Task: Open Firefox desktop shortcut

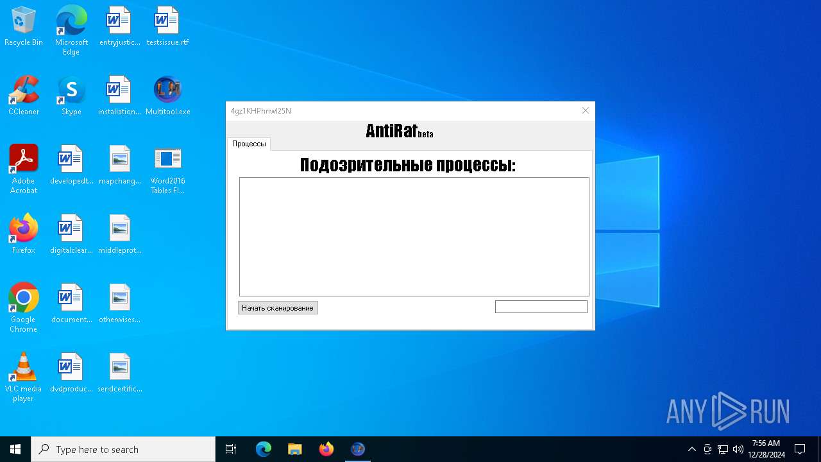Action: point(24,234)
